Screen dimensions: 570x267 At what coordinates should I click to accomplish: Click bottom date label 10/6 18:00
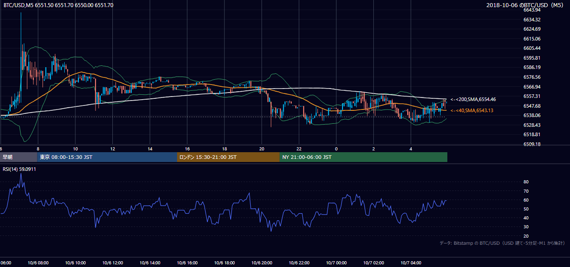(225, 263)
